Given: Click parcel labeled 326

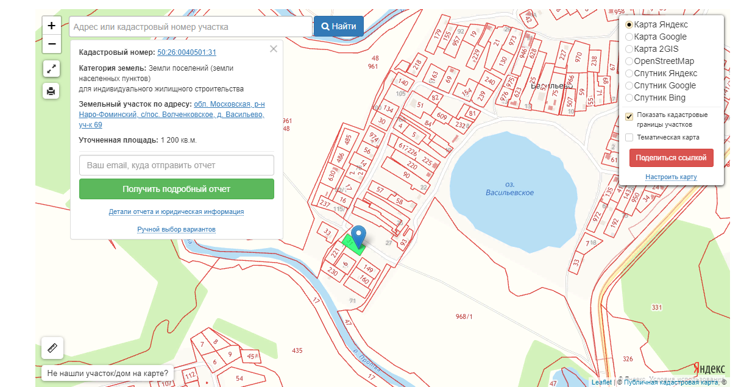Looking at the screenshot, I should pos(628,359).
